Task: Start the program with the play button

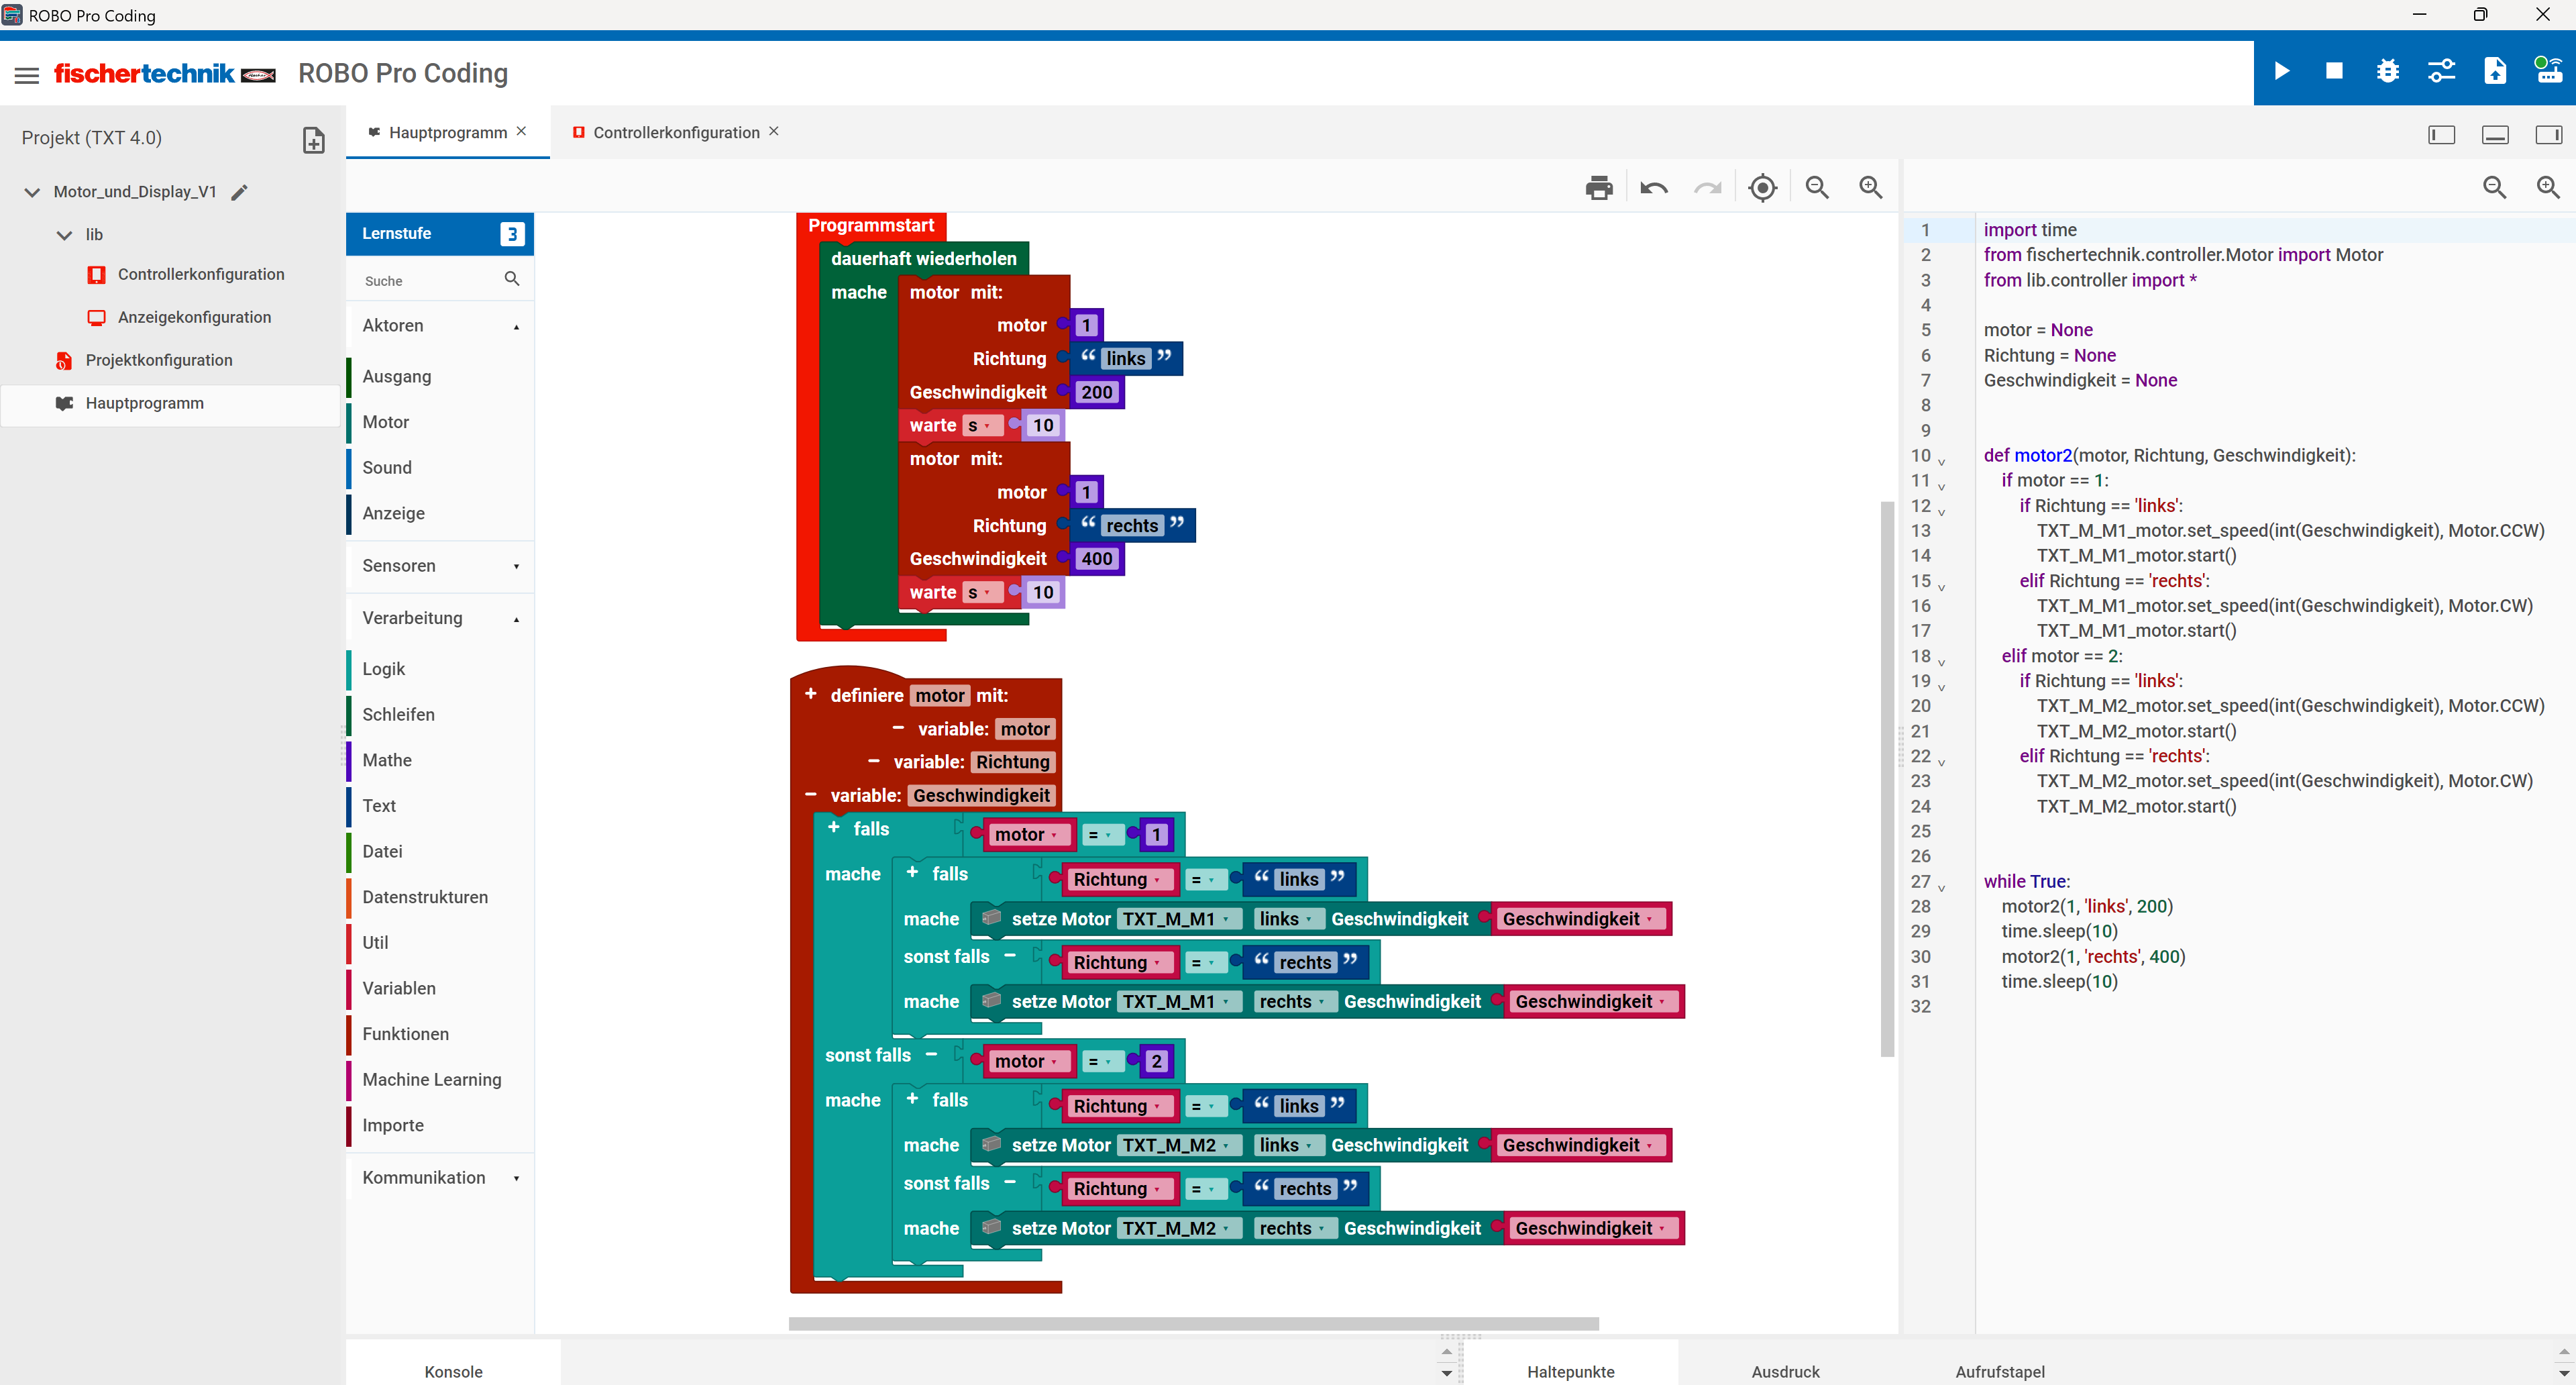Action: [x=2281, y=72]
